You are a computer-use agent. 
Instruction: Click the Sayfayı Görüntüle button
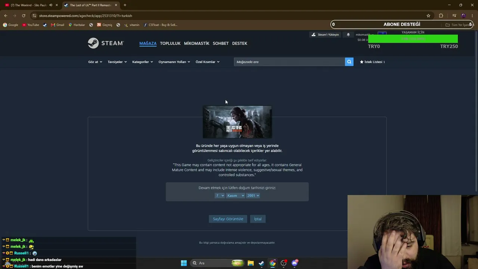tap(228, 219)
